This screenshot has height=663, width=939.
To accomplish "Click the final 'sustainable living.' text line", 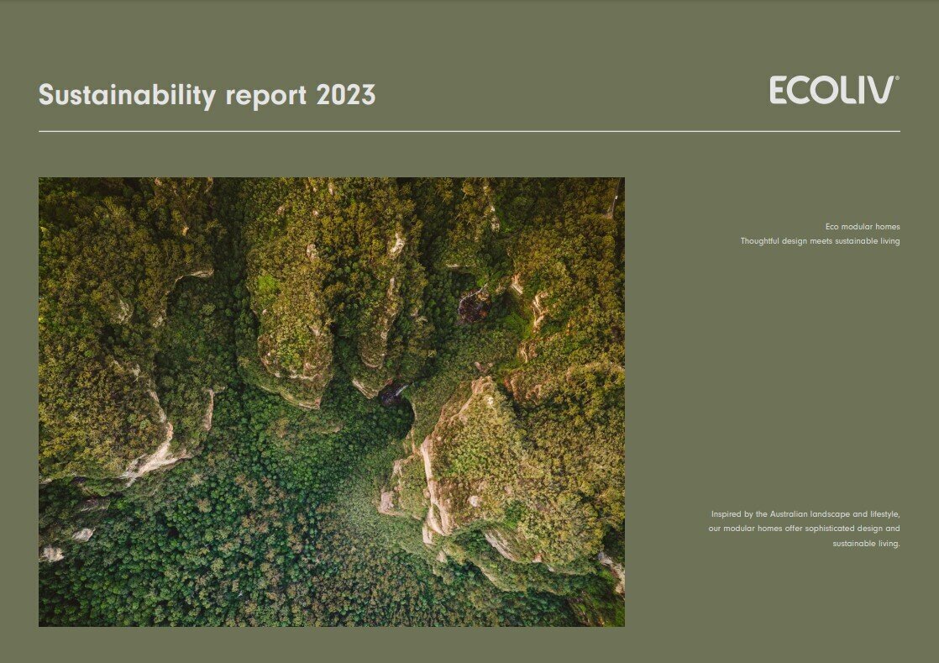I will 866,544.
